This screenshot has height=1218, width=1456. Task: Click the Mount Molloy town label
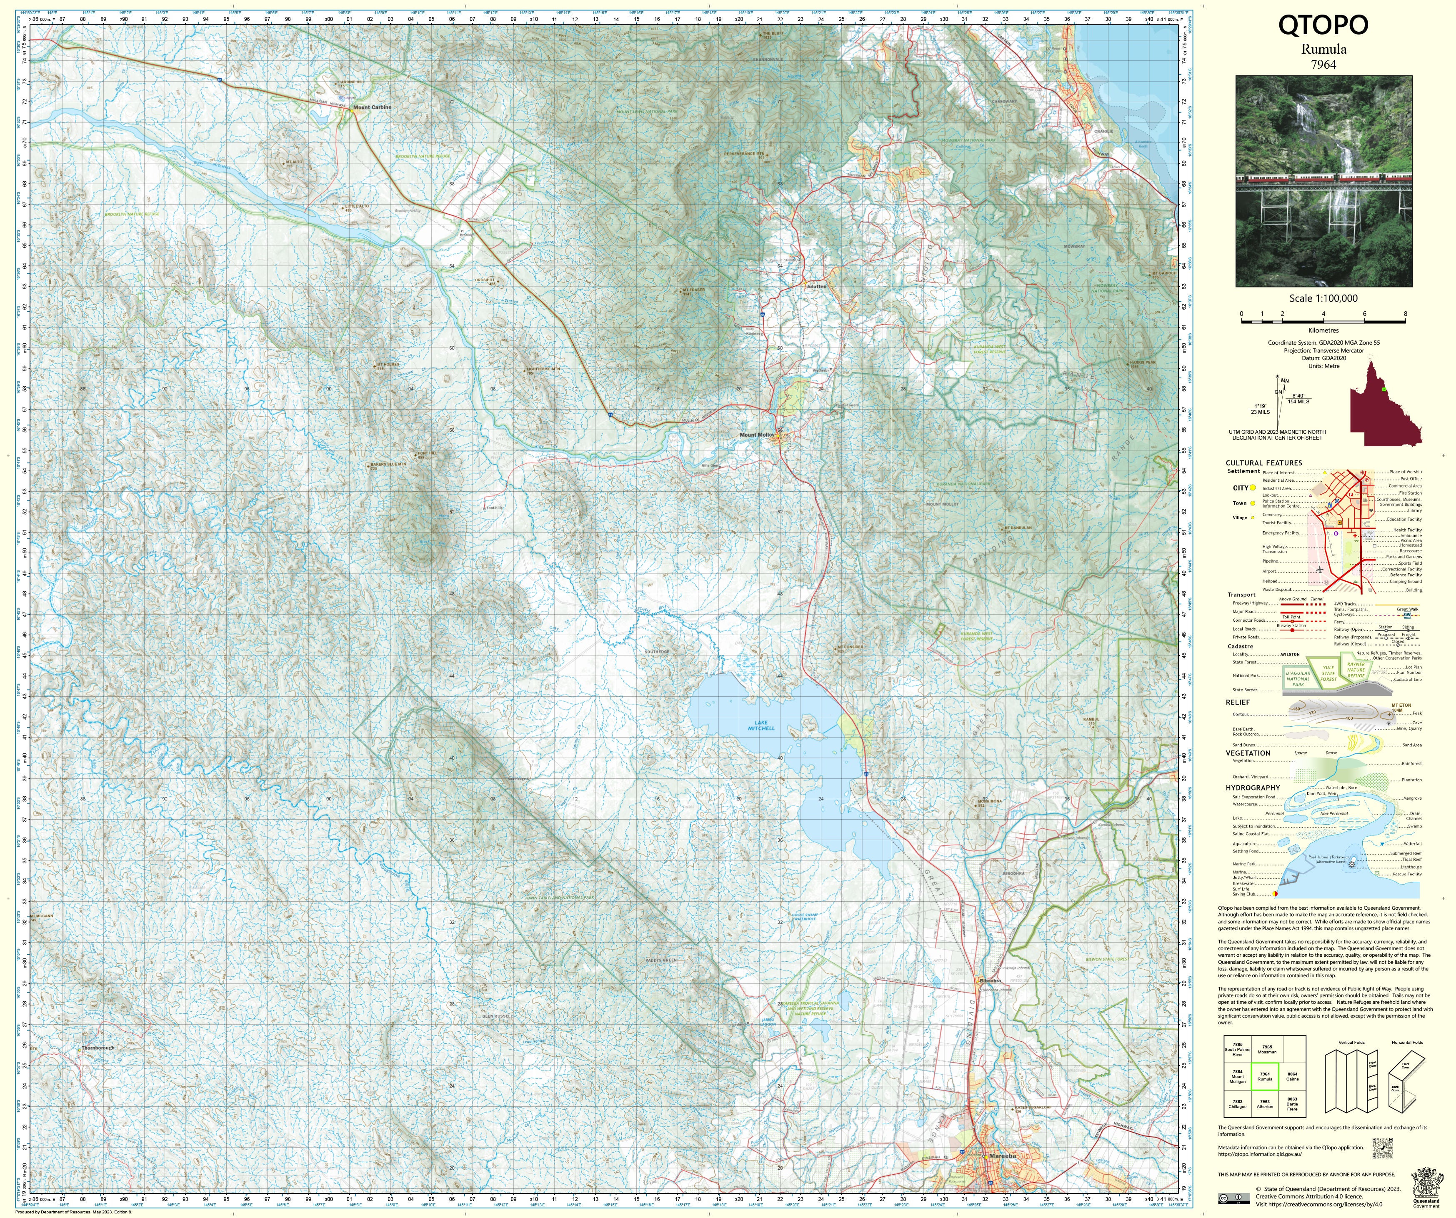(x=756, y=435)
